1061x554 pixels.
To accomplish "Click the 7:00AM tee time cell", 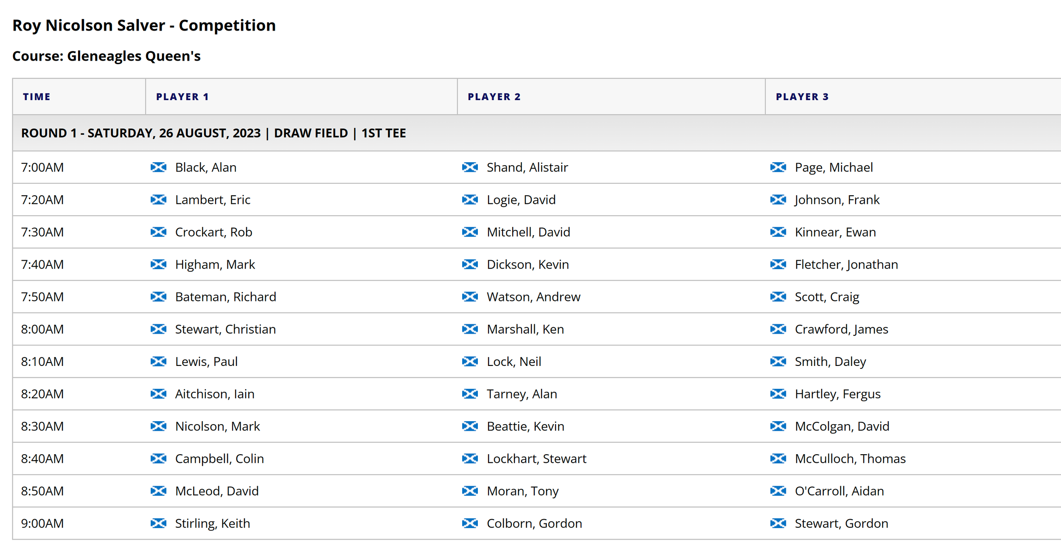I will 42,167.
